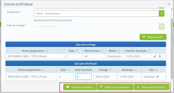Image resolution: width=174 pixels, height=93 pixels.
Task: Sort delivery table by Previsão devolução
Action: 149,51
